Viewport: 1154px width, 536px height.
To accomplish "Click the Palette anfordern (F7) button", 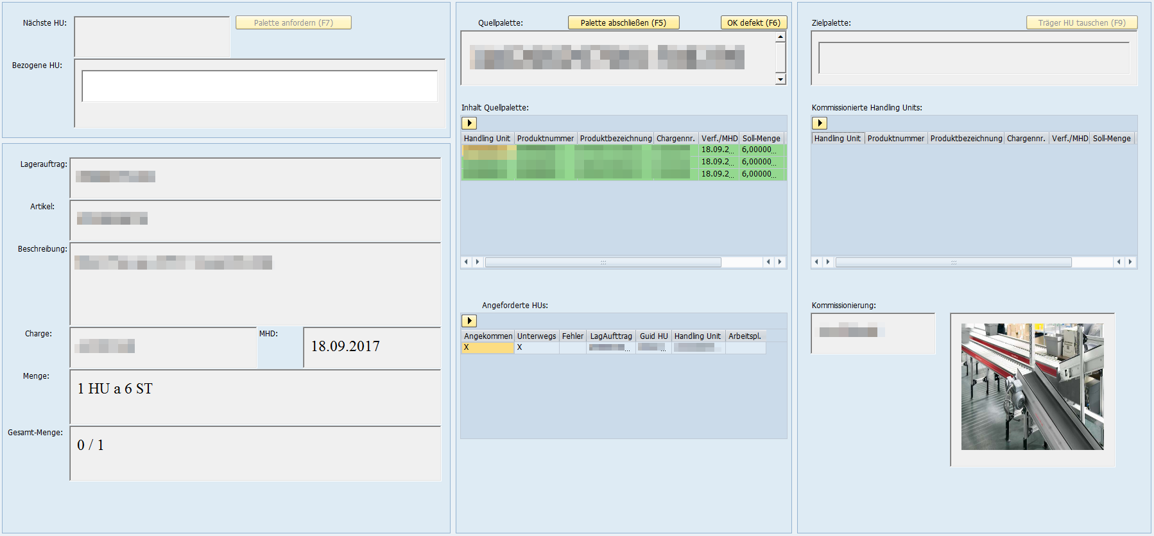I will pyautogui.click(x=293, y=23).
